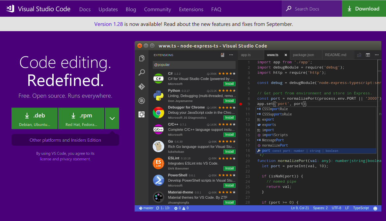Viewport: 386px width, 221px height.
Task: Install the ESLint extension
Action: coord(229,168)
